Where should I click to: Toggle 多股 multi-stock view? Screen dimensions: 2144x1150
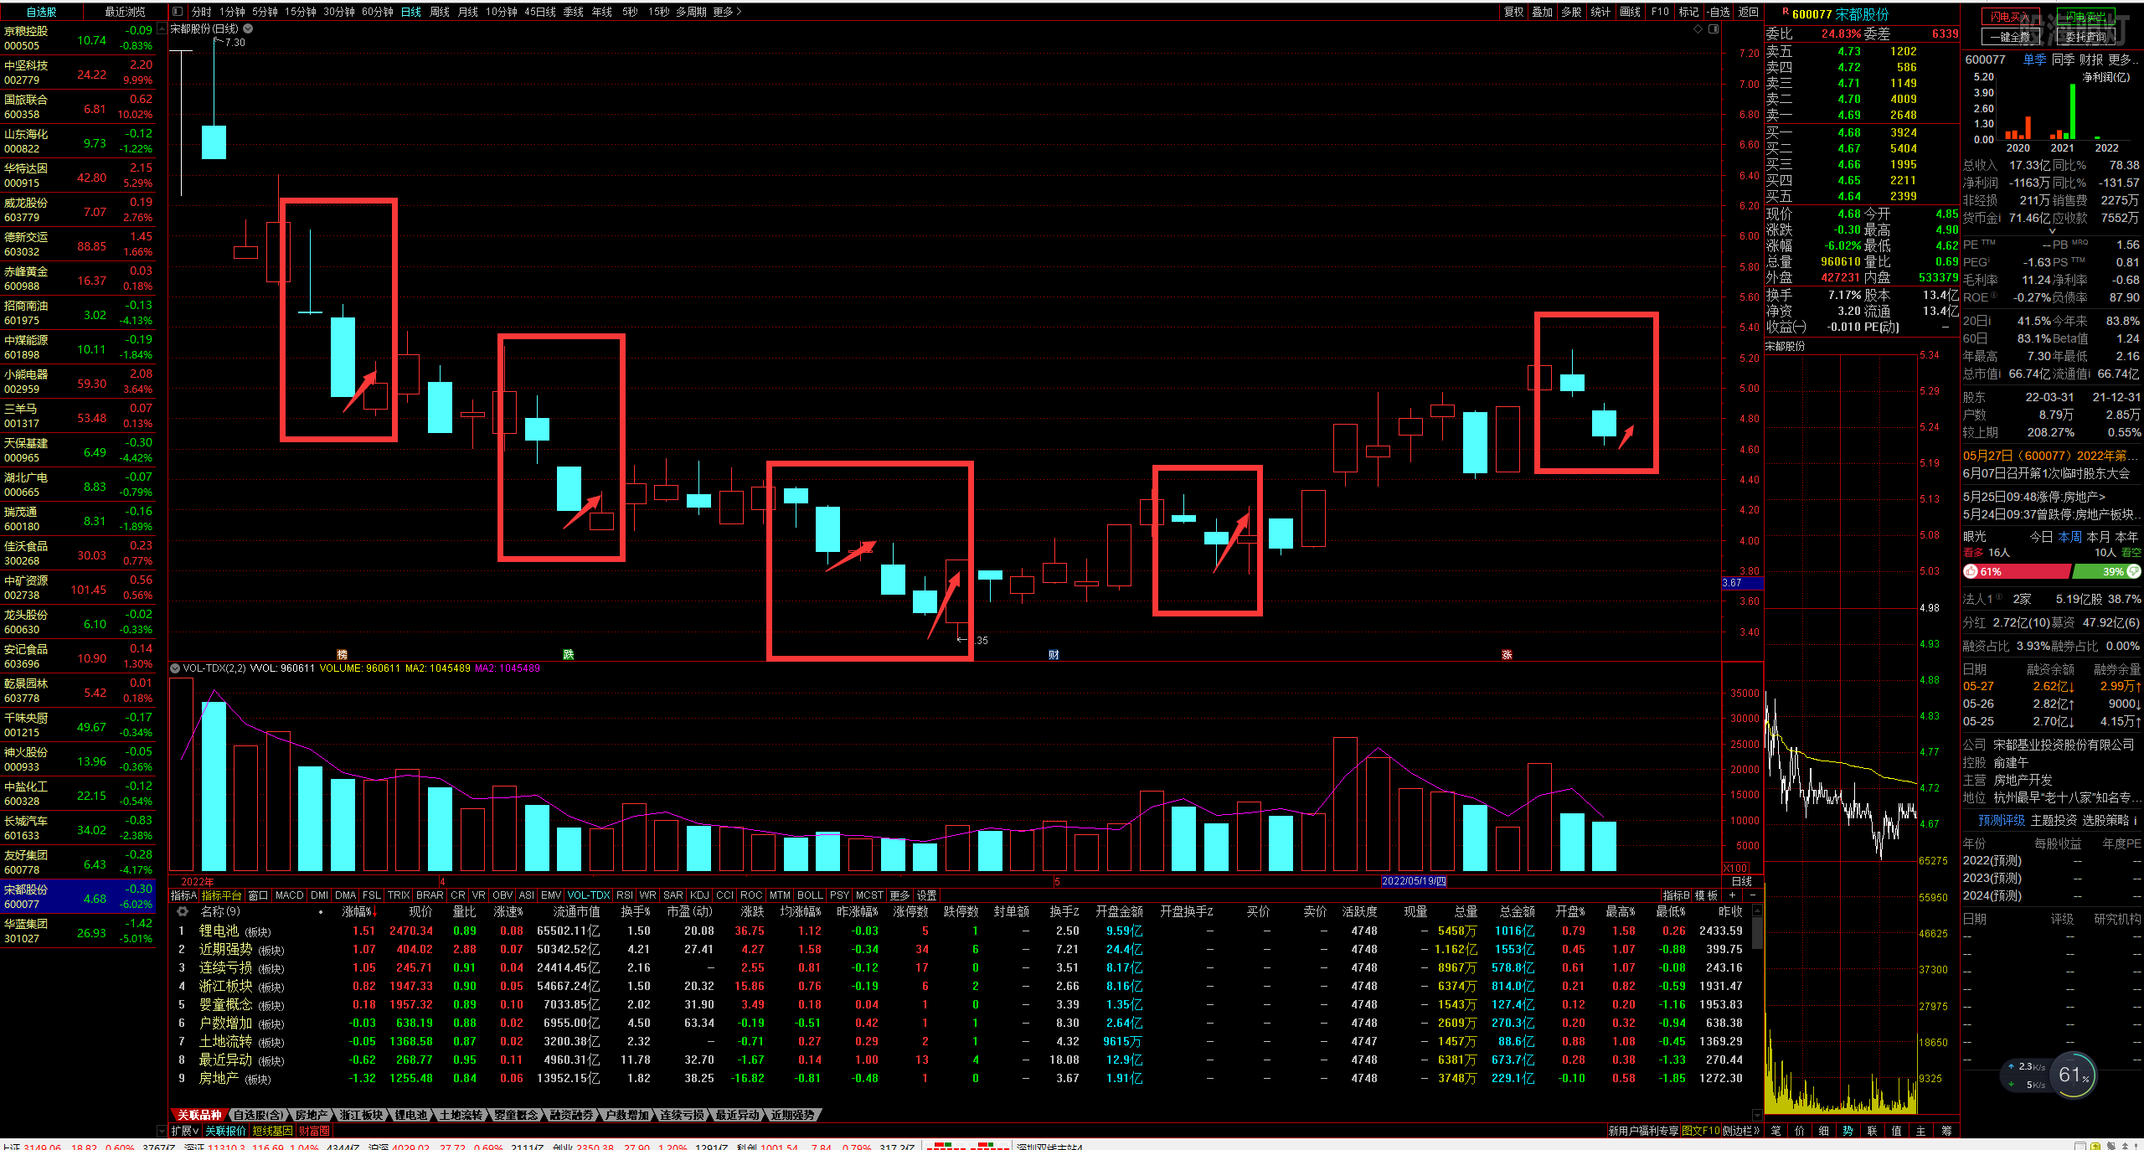tap(1572, 12)
